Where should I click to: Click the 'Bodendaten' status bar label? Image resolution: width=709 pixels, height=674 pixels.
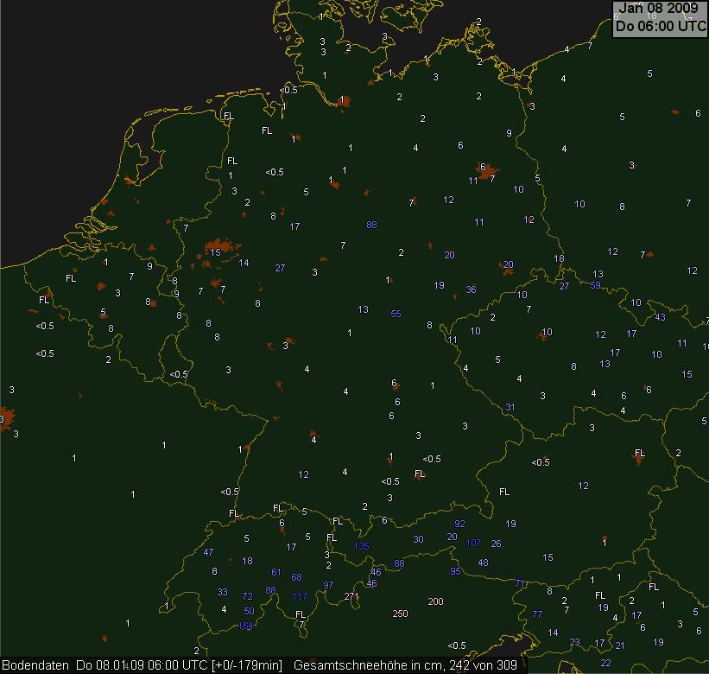pos(35,665)
